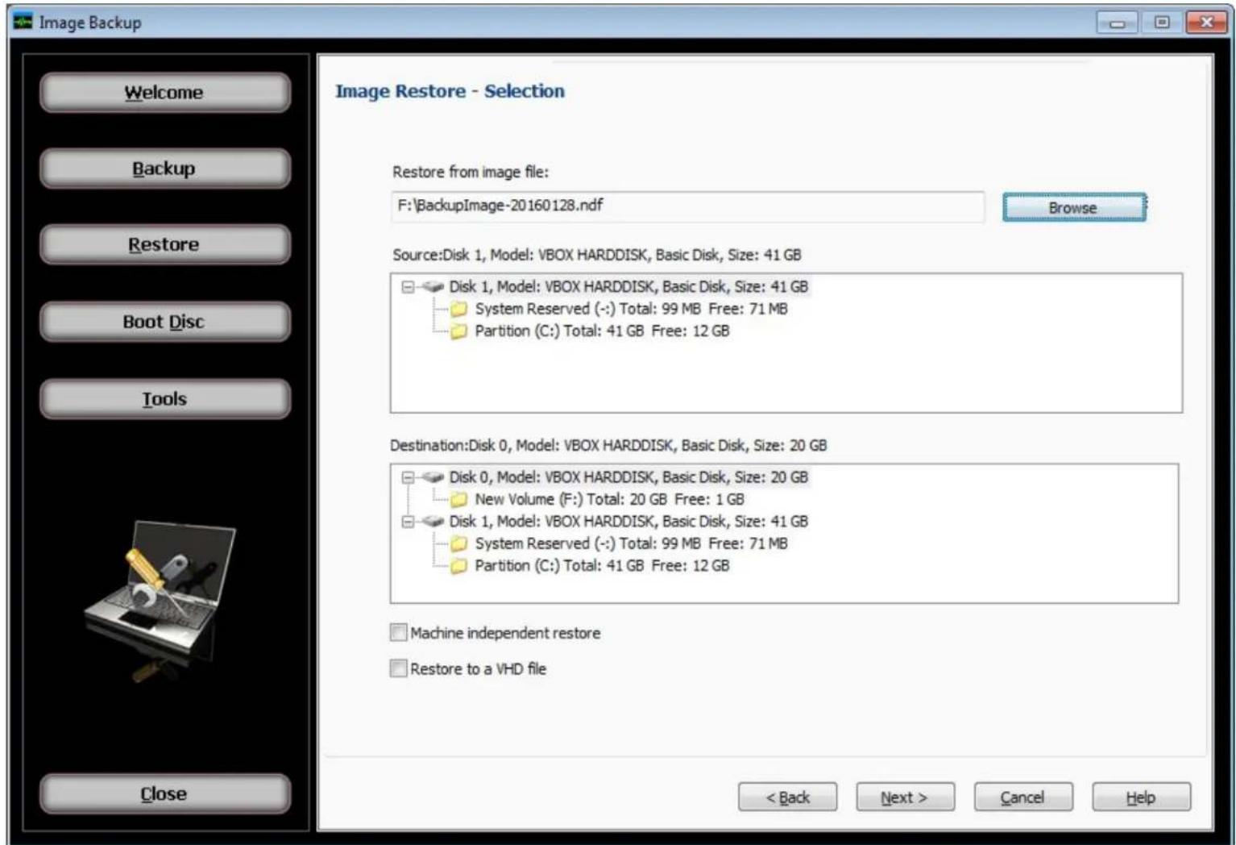The height and width of the screenshot is (845, 1236).
Task: Minimize the Image Backup window
Action: 1118,23
